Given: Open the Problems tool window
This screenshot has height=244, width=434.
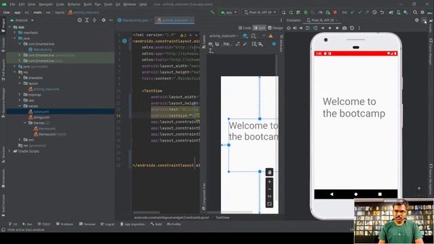Looking at the screenshot, I should (65, 224).
